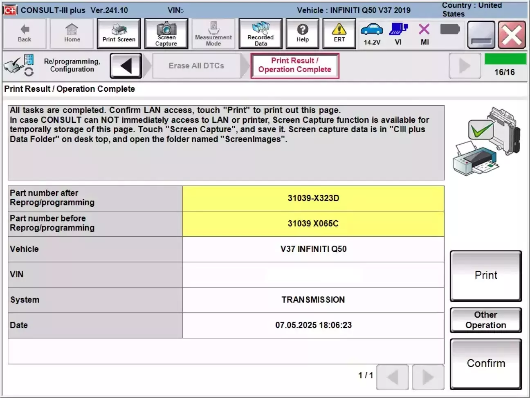Click the MI status X icon
The width and height of the screenshot is (530, 398).
pyautogui.click(x=424, y=34)
